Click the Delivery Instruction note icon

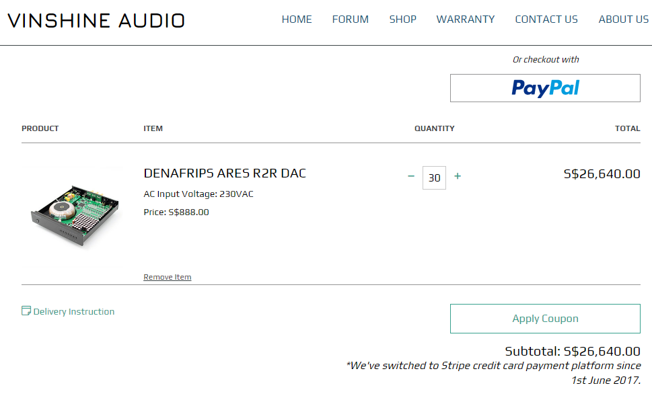26,311
